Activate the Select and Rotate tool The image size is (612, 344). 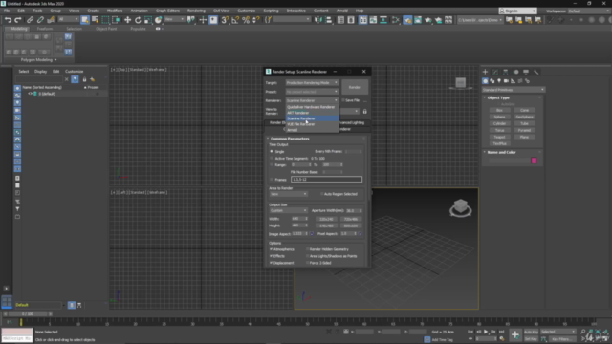tap(138, 20)
